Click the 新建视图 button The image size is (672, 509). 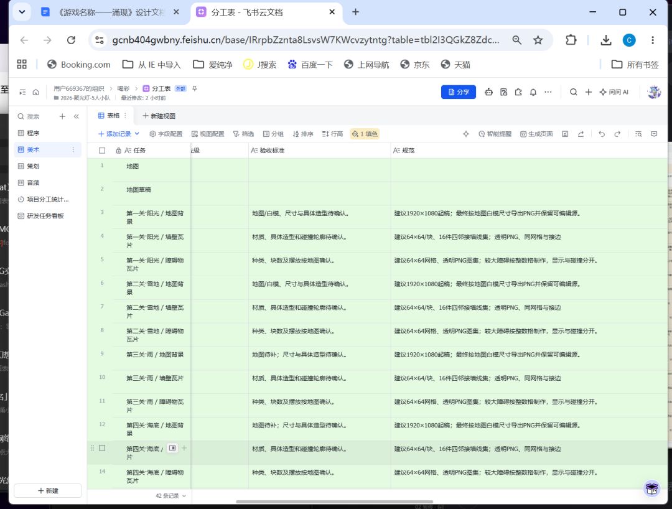[159, 116]
